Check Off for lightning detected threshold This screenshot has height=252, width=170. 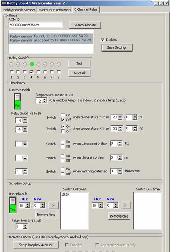(x=63, y=174)
